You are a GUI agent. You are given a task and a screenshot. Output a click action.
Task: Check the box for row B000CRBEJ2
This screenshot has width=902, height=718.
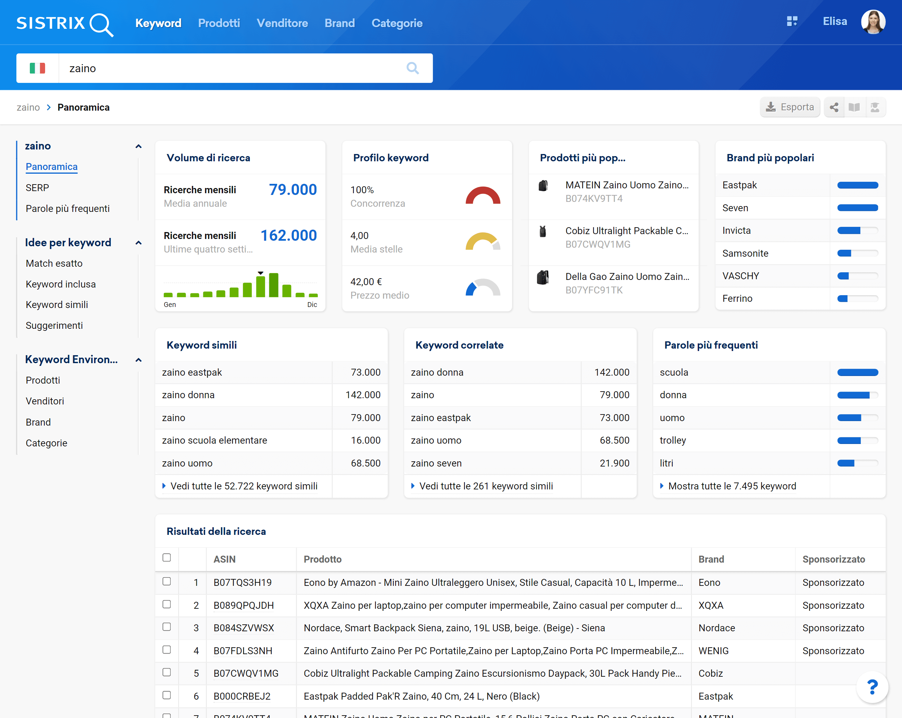point(167,695)
